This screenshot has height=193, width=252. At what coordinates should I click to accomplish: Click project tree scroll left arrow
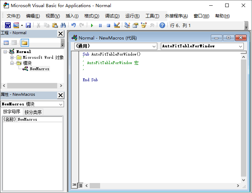tap(4, 86)
